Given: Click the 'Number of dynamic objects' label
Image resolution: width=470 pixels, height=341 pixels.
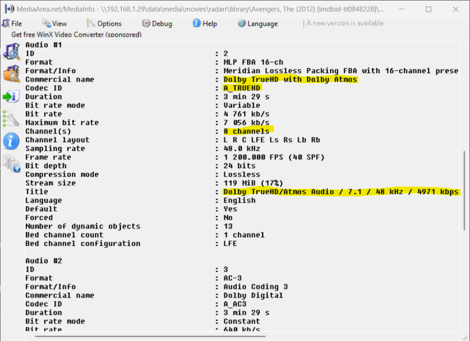Looking at the screenshot, I should point(83,226).
